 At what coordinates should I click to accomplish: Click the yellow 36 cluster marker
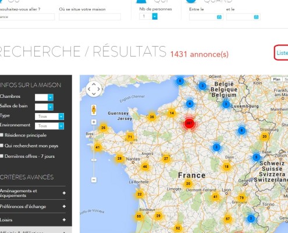click(152, 116)
